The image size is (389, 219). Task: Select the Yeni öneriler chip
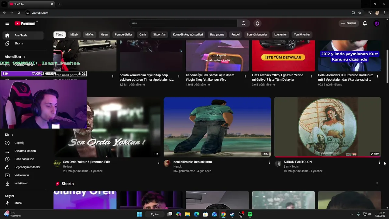[x=302, y=34]
